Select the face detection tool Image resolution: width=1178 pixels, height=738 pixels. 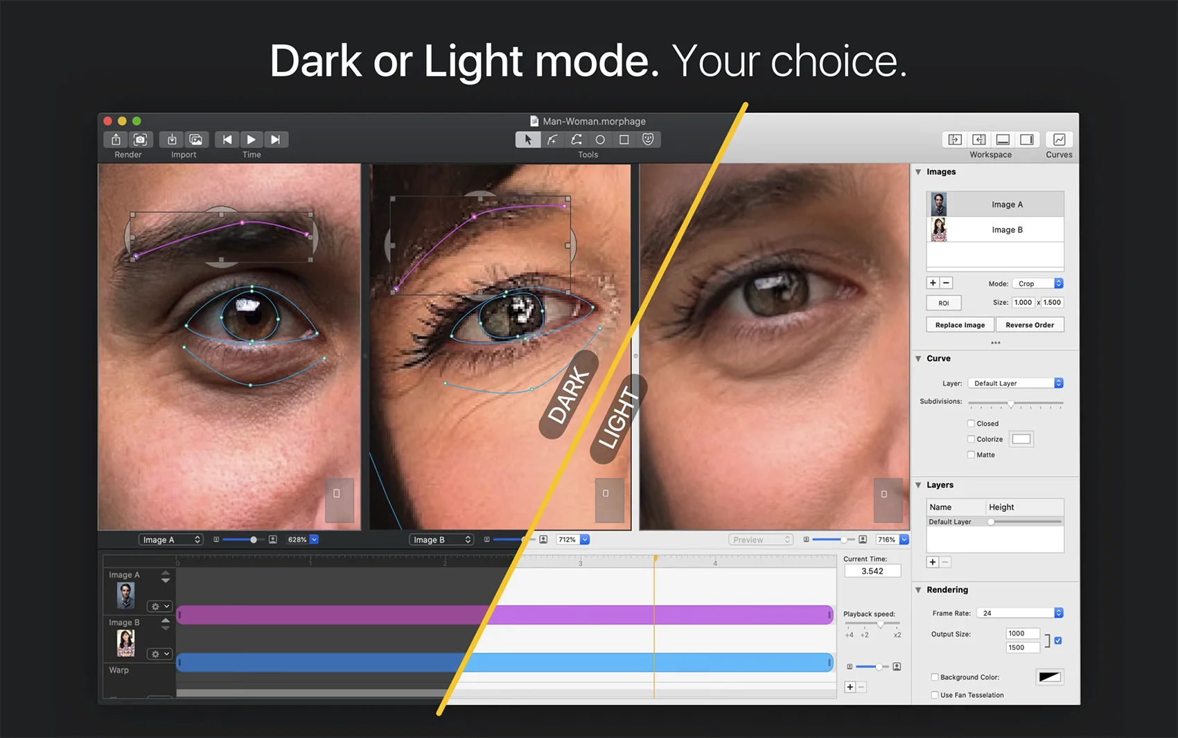pyautogui.click(x=648, y=139)
